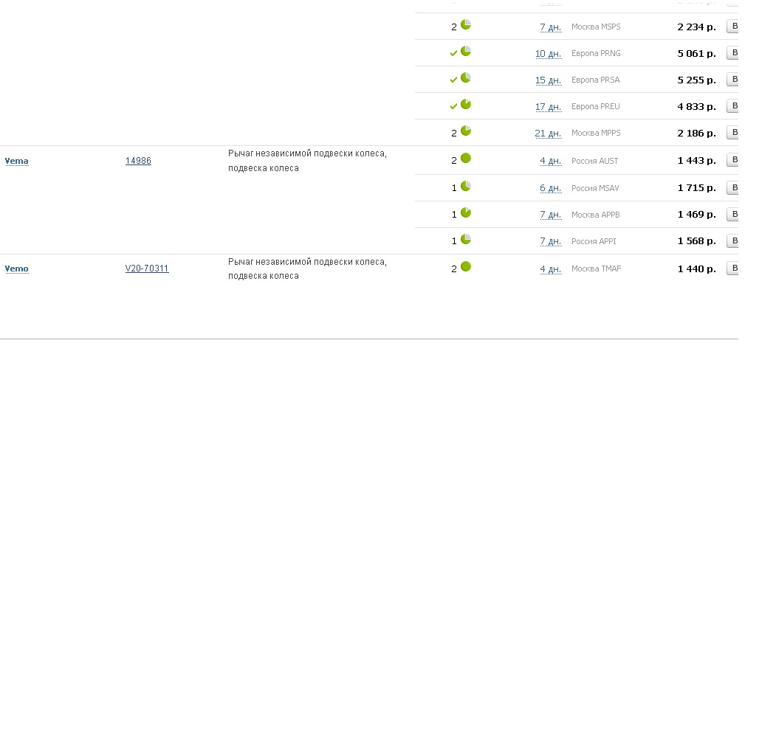
Task: Click the 6 дн. delivery time link
Action: [551, 188]
